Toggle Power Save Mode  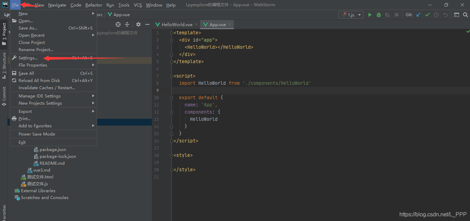53,134
